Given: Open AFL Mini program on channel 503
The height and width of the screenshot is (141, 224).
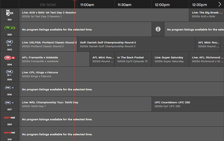Looking at the screenshot, I should (x=208, y=44).
